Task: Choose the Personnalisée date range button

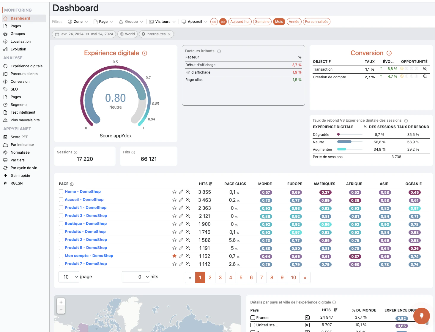Action: pos(317,22)
